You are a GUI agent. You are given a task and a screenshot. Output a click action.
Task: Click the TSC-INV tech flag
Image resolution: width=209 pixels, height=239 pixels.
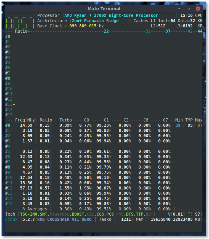pos(29,214)
